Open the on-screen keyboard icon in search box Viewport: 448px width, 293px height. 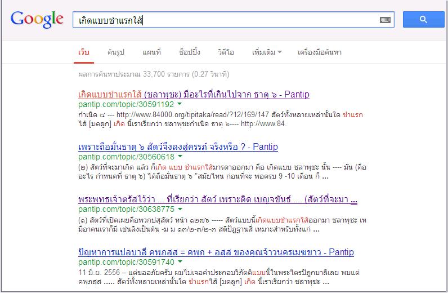point(385,20)
